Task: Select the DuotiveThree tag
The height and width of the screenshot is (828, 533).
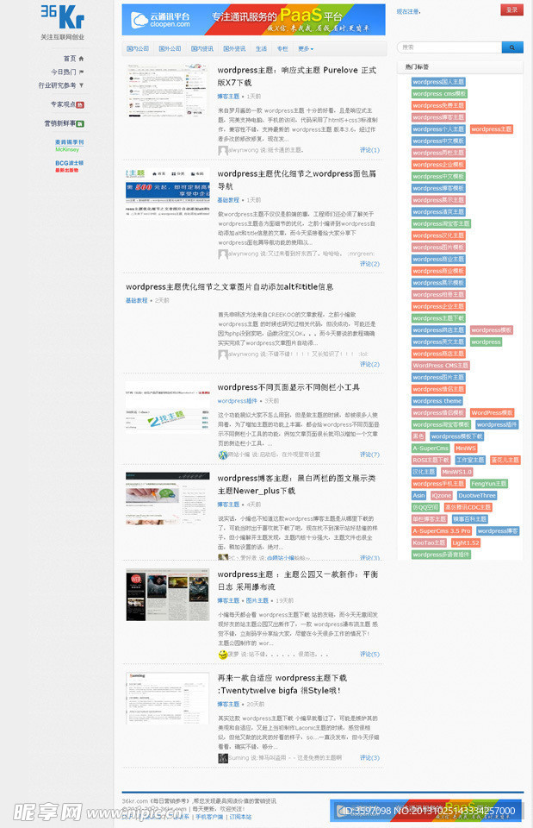Action: pos(476,495)
